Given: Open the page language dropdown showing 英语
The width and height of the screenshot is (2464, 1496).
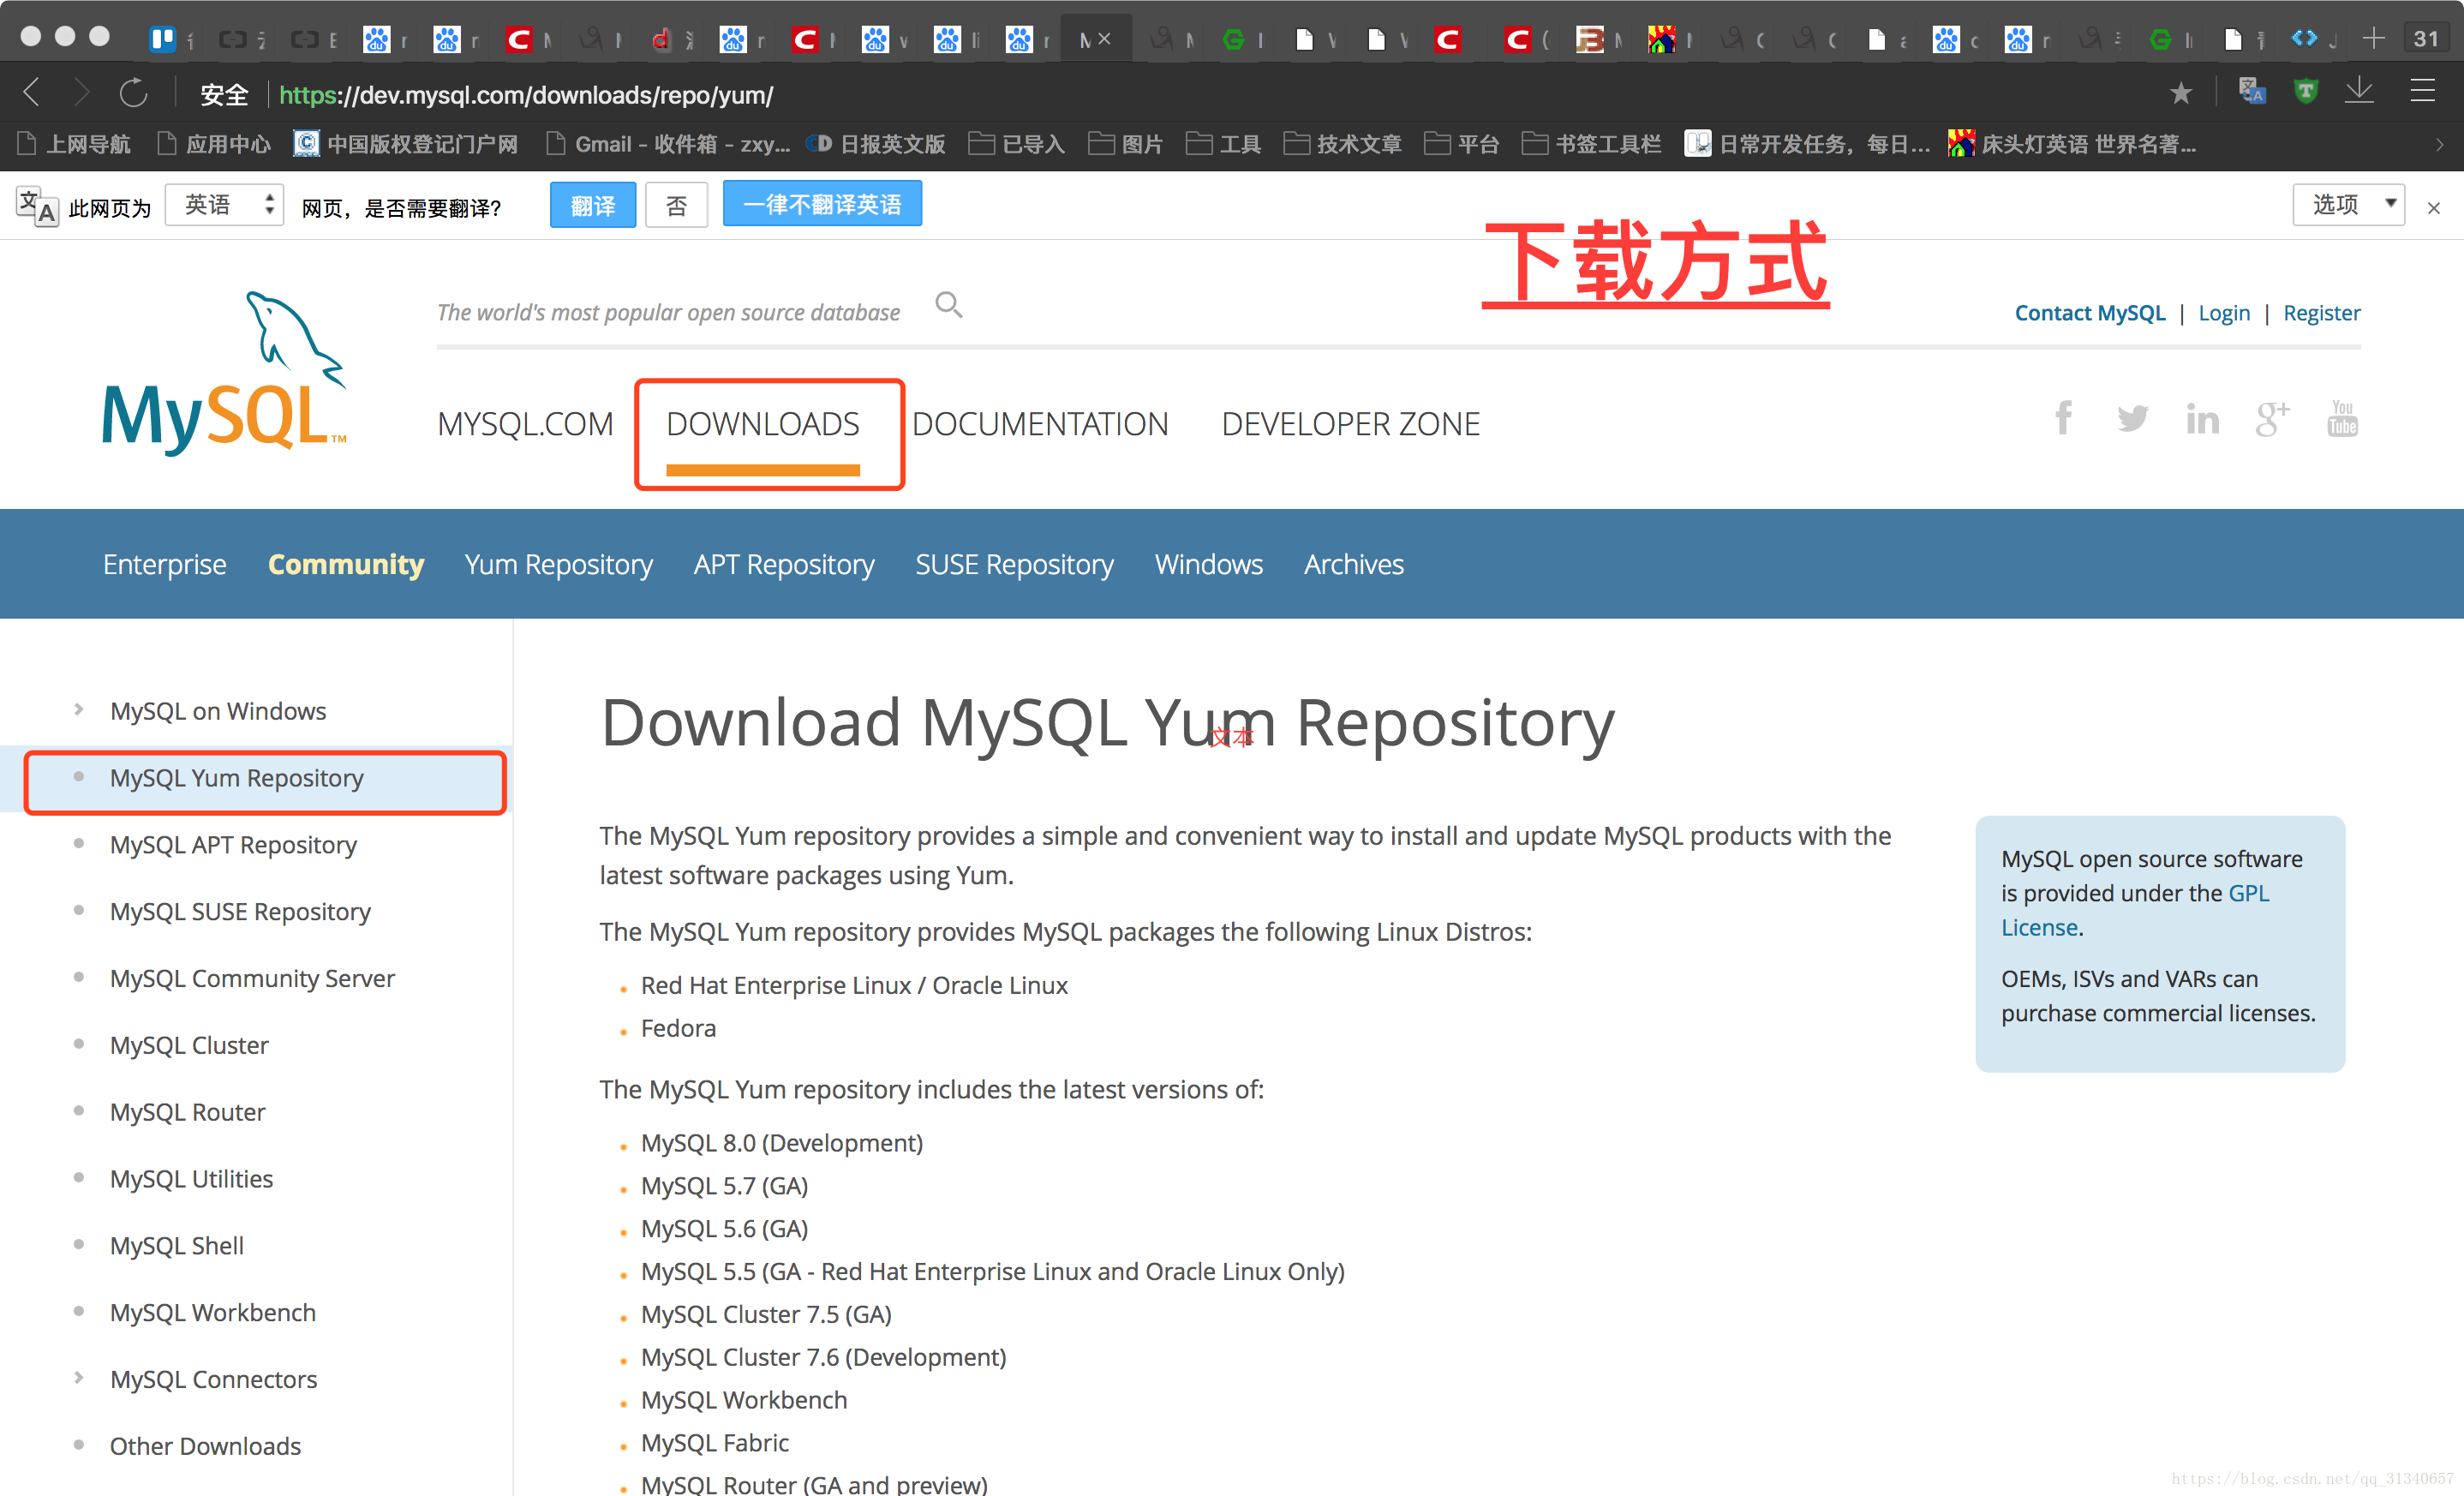Looking at the screenshot, I should coord(224,205).
